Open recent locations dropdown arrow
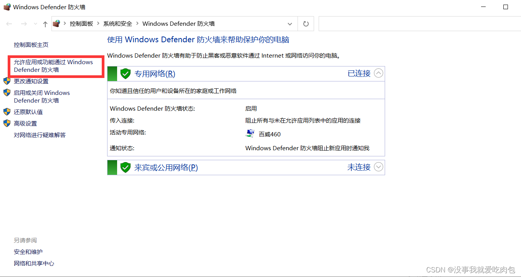This screenshot has height=277, width=521. (x=35, y=24)
